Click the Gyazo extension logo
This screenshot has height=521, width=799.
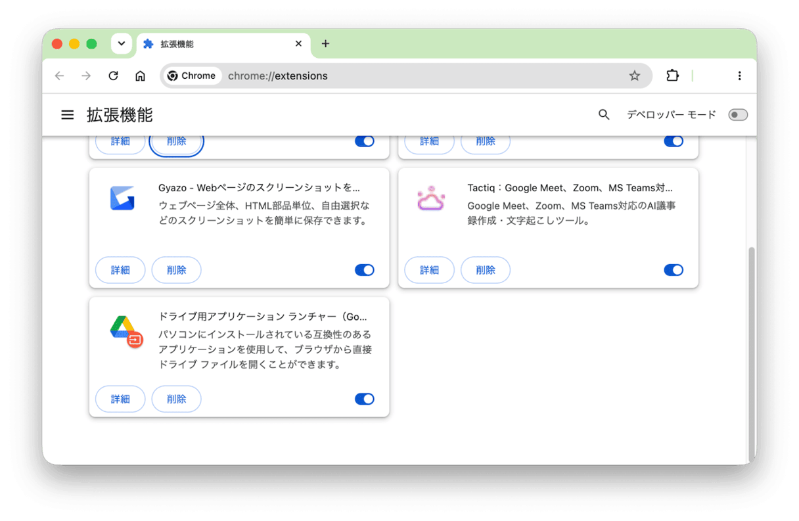[122, 198]
